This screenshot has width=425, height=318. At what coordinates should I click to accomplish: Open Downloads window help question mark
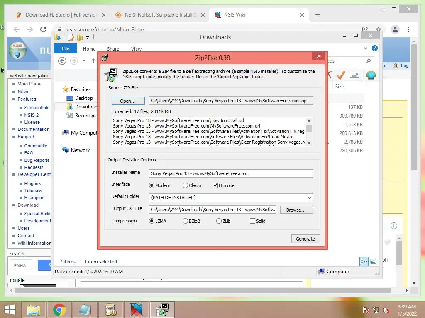click(375, 48)
